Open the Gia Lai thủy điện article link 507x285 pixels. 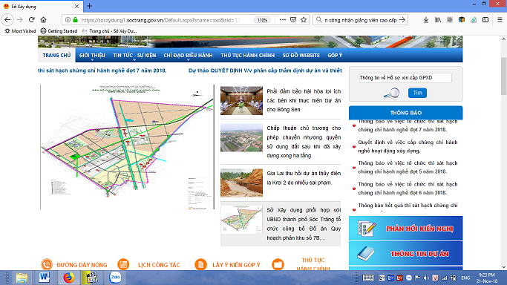pyautogui.click(x=304, y=178)
